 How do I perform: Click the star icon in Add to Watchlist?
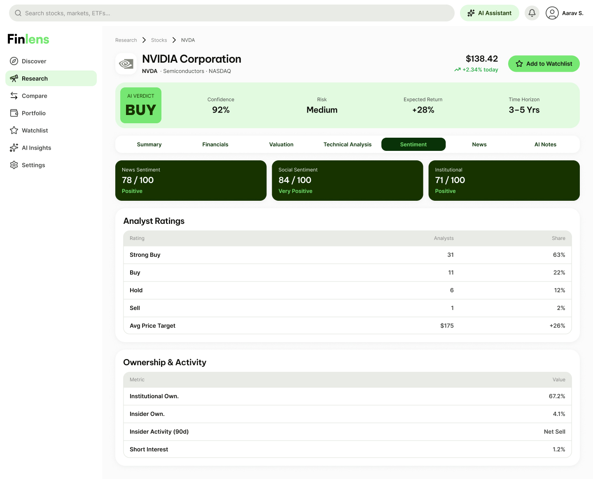(519, 64)
